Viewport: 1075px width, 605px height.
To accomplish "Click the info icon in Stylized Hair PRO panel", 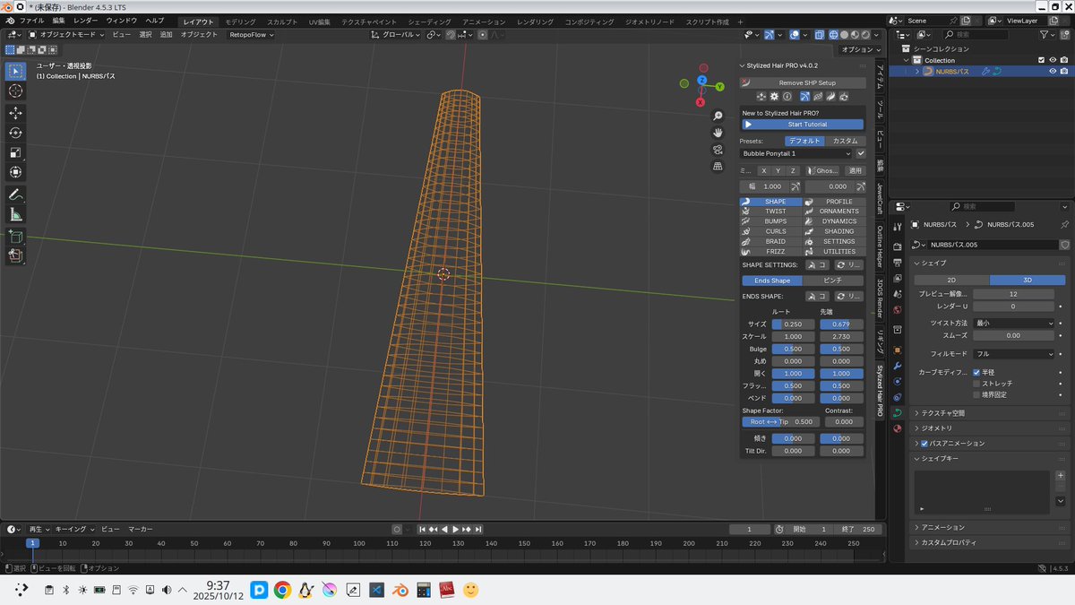I will [x=787, y=96].
